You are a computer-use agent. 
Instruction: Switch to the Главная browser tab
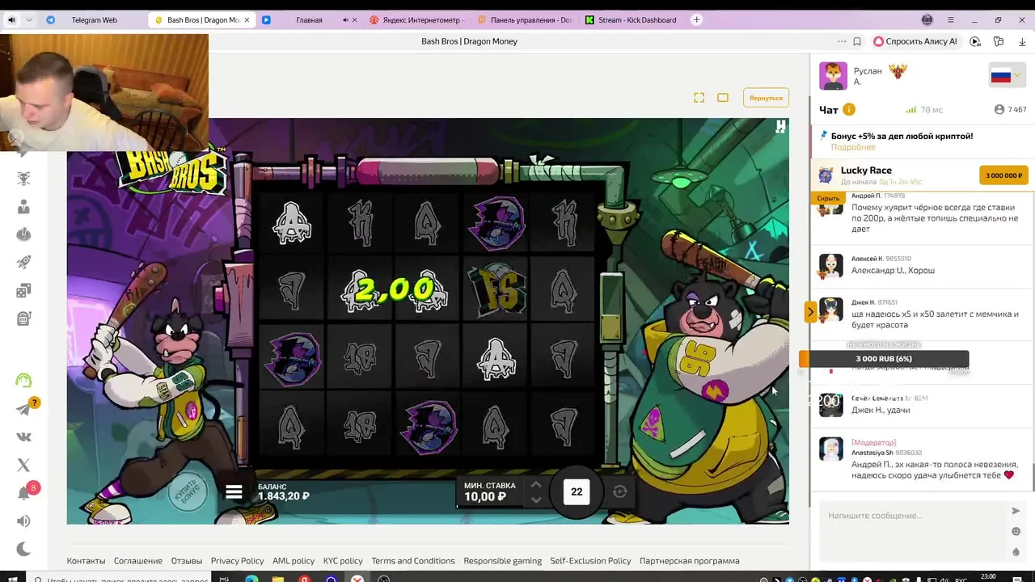tap(309, 20)
